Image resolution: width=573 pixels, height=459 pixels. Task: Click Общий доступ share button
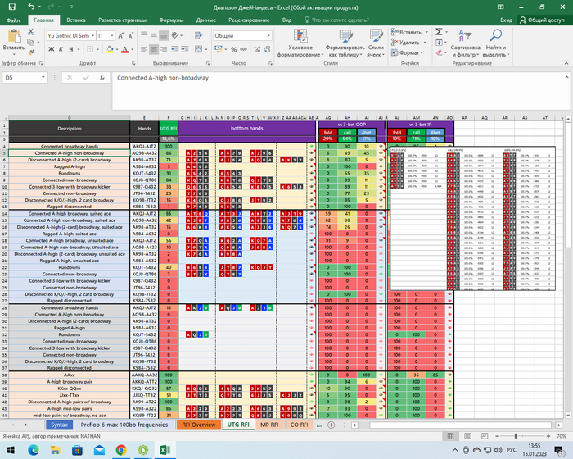pos(542,20)
